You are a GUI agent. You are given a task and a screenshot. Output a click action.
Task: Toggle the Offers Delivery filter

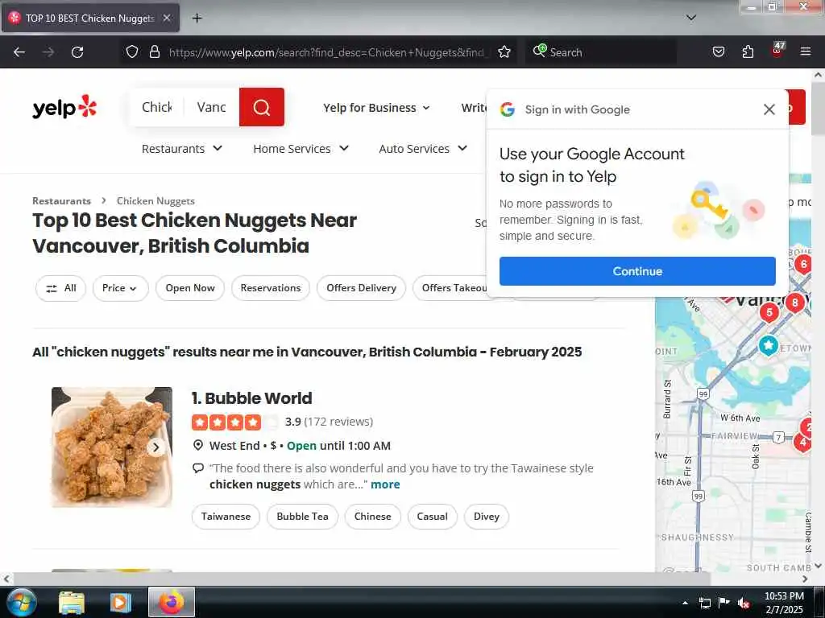(361, 288)
